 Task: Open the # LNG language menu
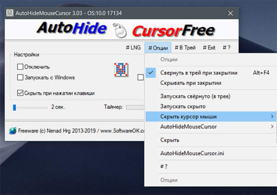(x=134, y=48)
